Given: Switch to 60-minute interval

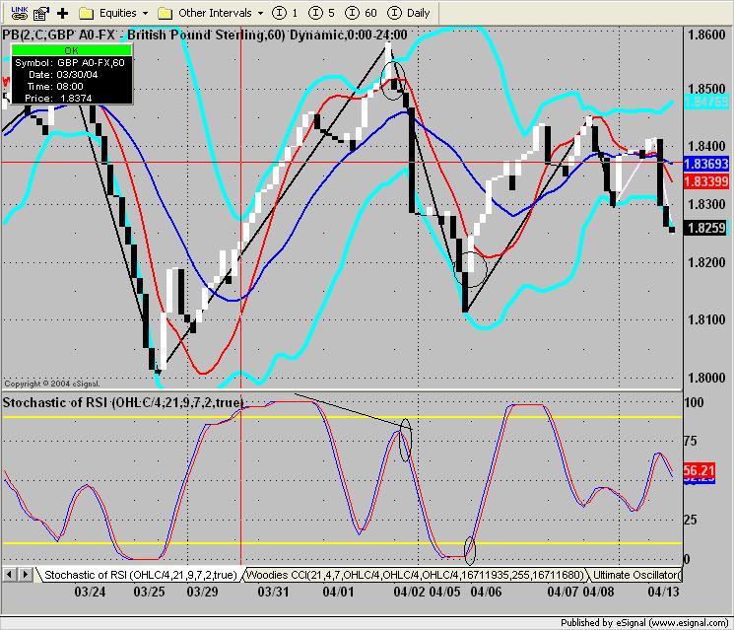Looking at the screenshot, I should (x=361, y=13).
